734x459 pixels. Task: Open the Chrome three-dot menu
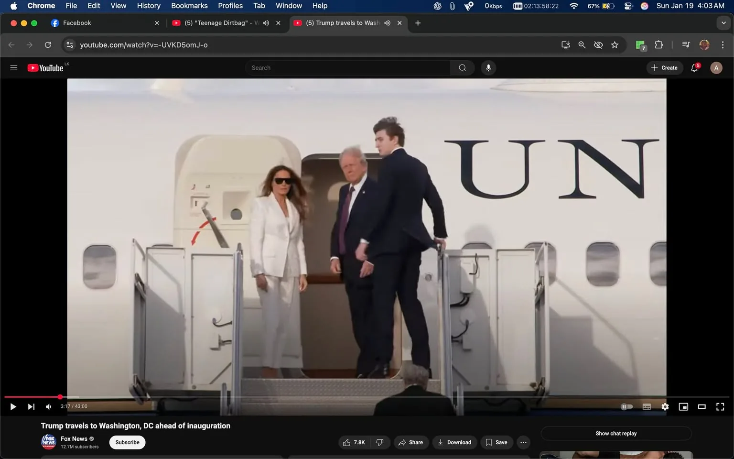pyautogui.click(x=723, y=44)
